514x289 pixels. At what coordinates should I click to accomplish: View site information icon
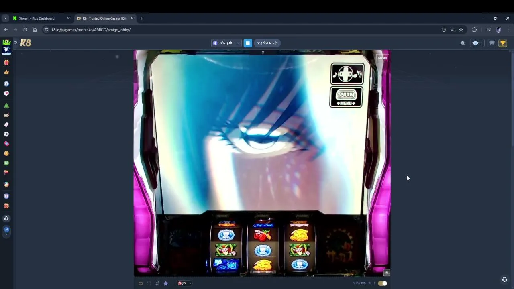point(46,30)
